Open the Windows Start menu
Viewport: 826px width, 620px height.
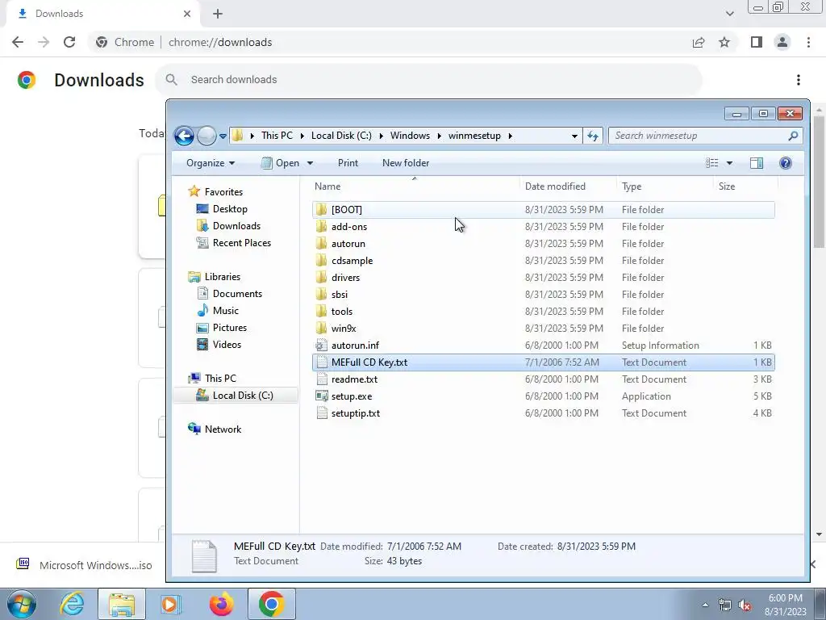click(21, 604)
